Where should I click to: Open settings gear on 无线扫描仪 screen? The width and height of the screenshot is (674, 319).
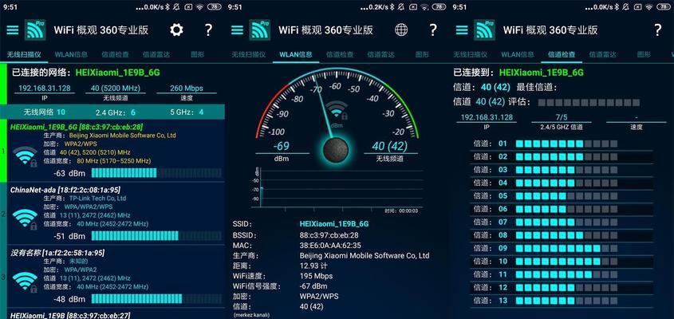tap(176, 30)
